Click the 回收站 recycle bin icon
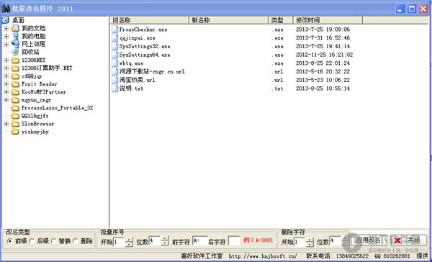432x262 pixels. (x=15, y=52)
